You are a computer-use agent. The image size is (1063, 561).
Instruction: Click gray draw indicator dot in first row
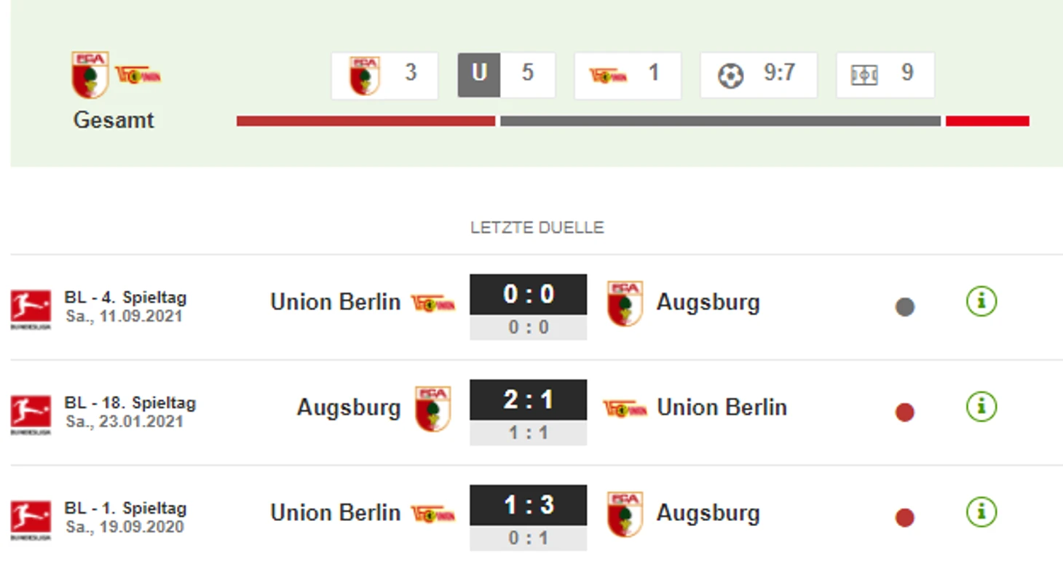(904, 307)
